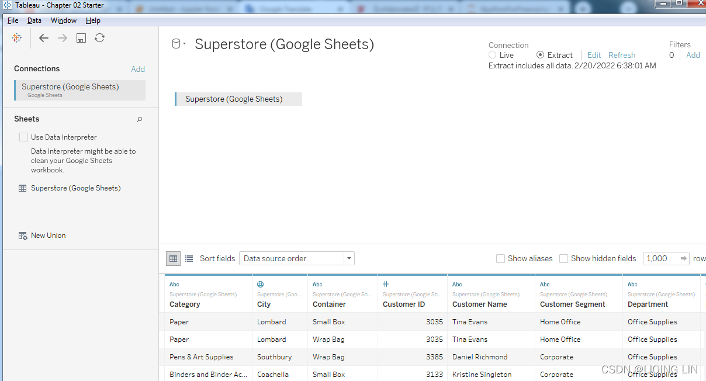The width and height of the screenshot is (706, 381).
Task: Click the Category column header
Action: click(x=208, y=294)
